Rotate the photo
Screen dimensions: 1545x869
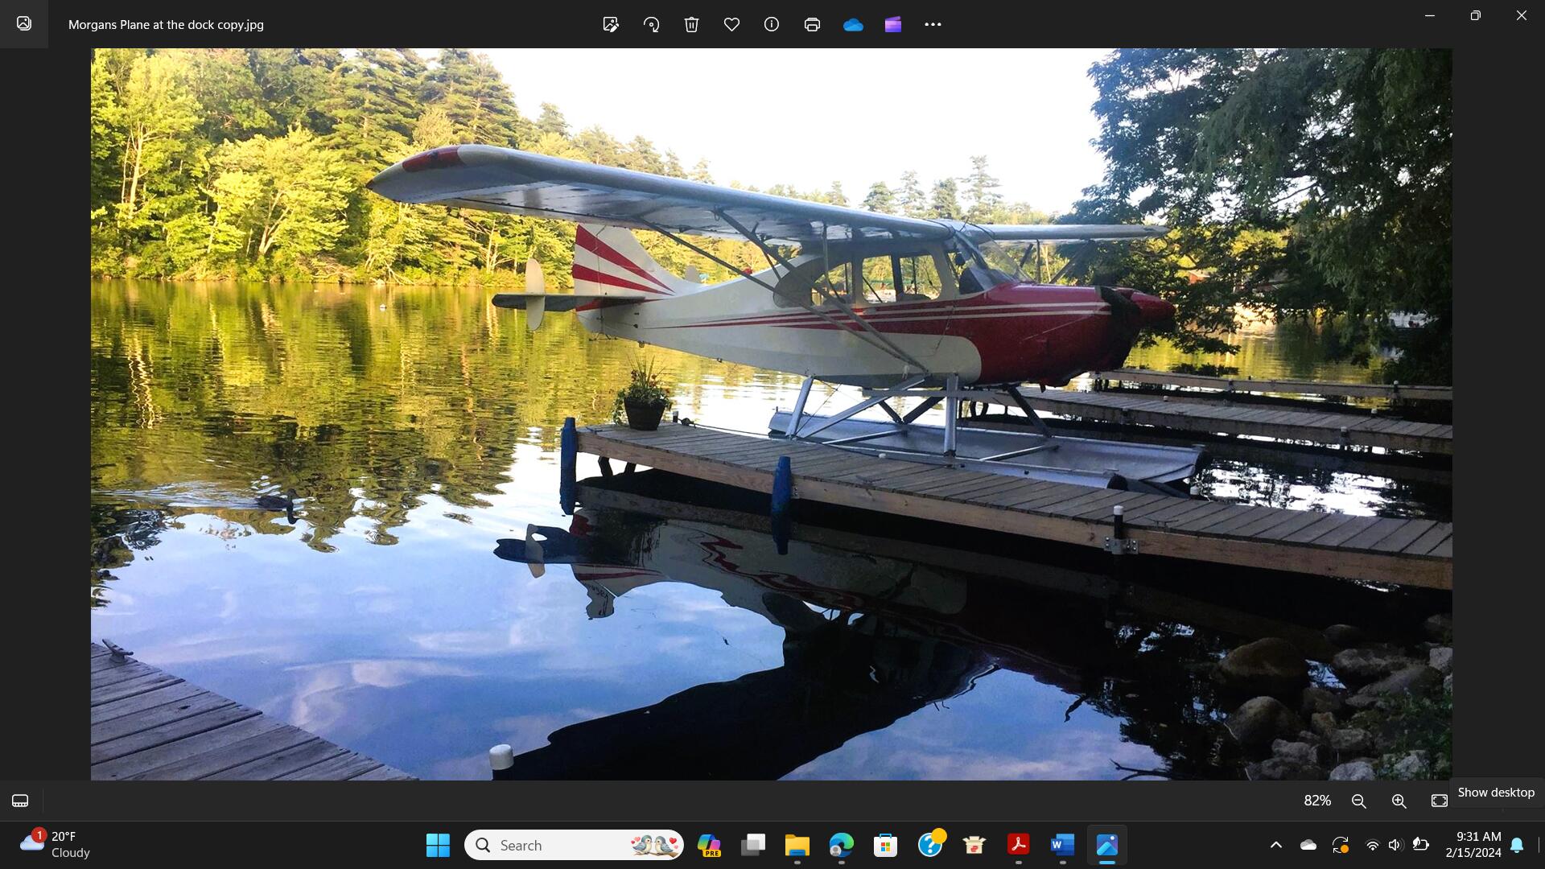652,24
